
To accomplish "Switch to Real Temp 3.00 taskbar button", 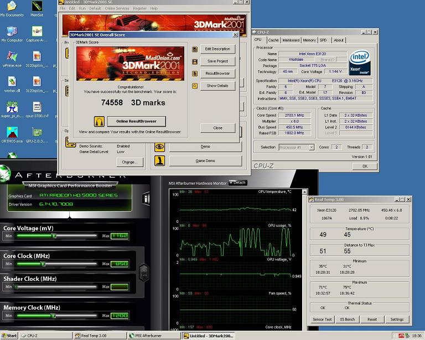I will click(100, 336).
